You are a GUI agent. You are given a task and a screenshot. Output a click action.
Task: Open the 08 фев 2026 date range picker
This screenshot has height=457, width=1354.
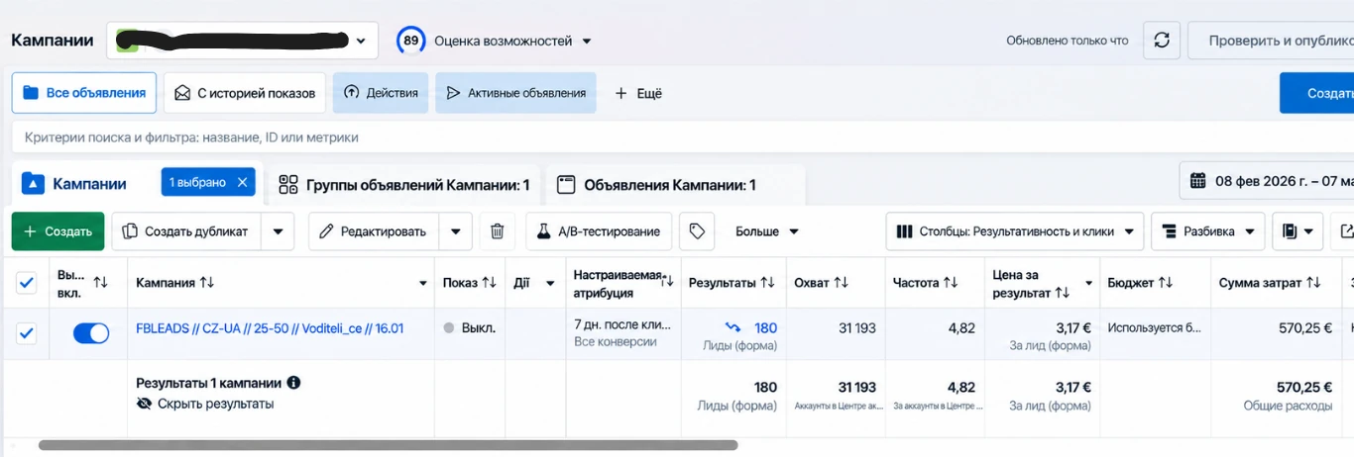(x=1267, y=181)
